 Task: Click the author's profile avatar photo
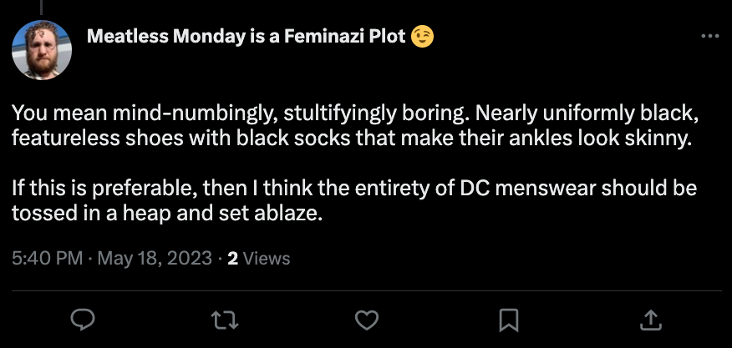[x=42, y=50]
